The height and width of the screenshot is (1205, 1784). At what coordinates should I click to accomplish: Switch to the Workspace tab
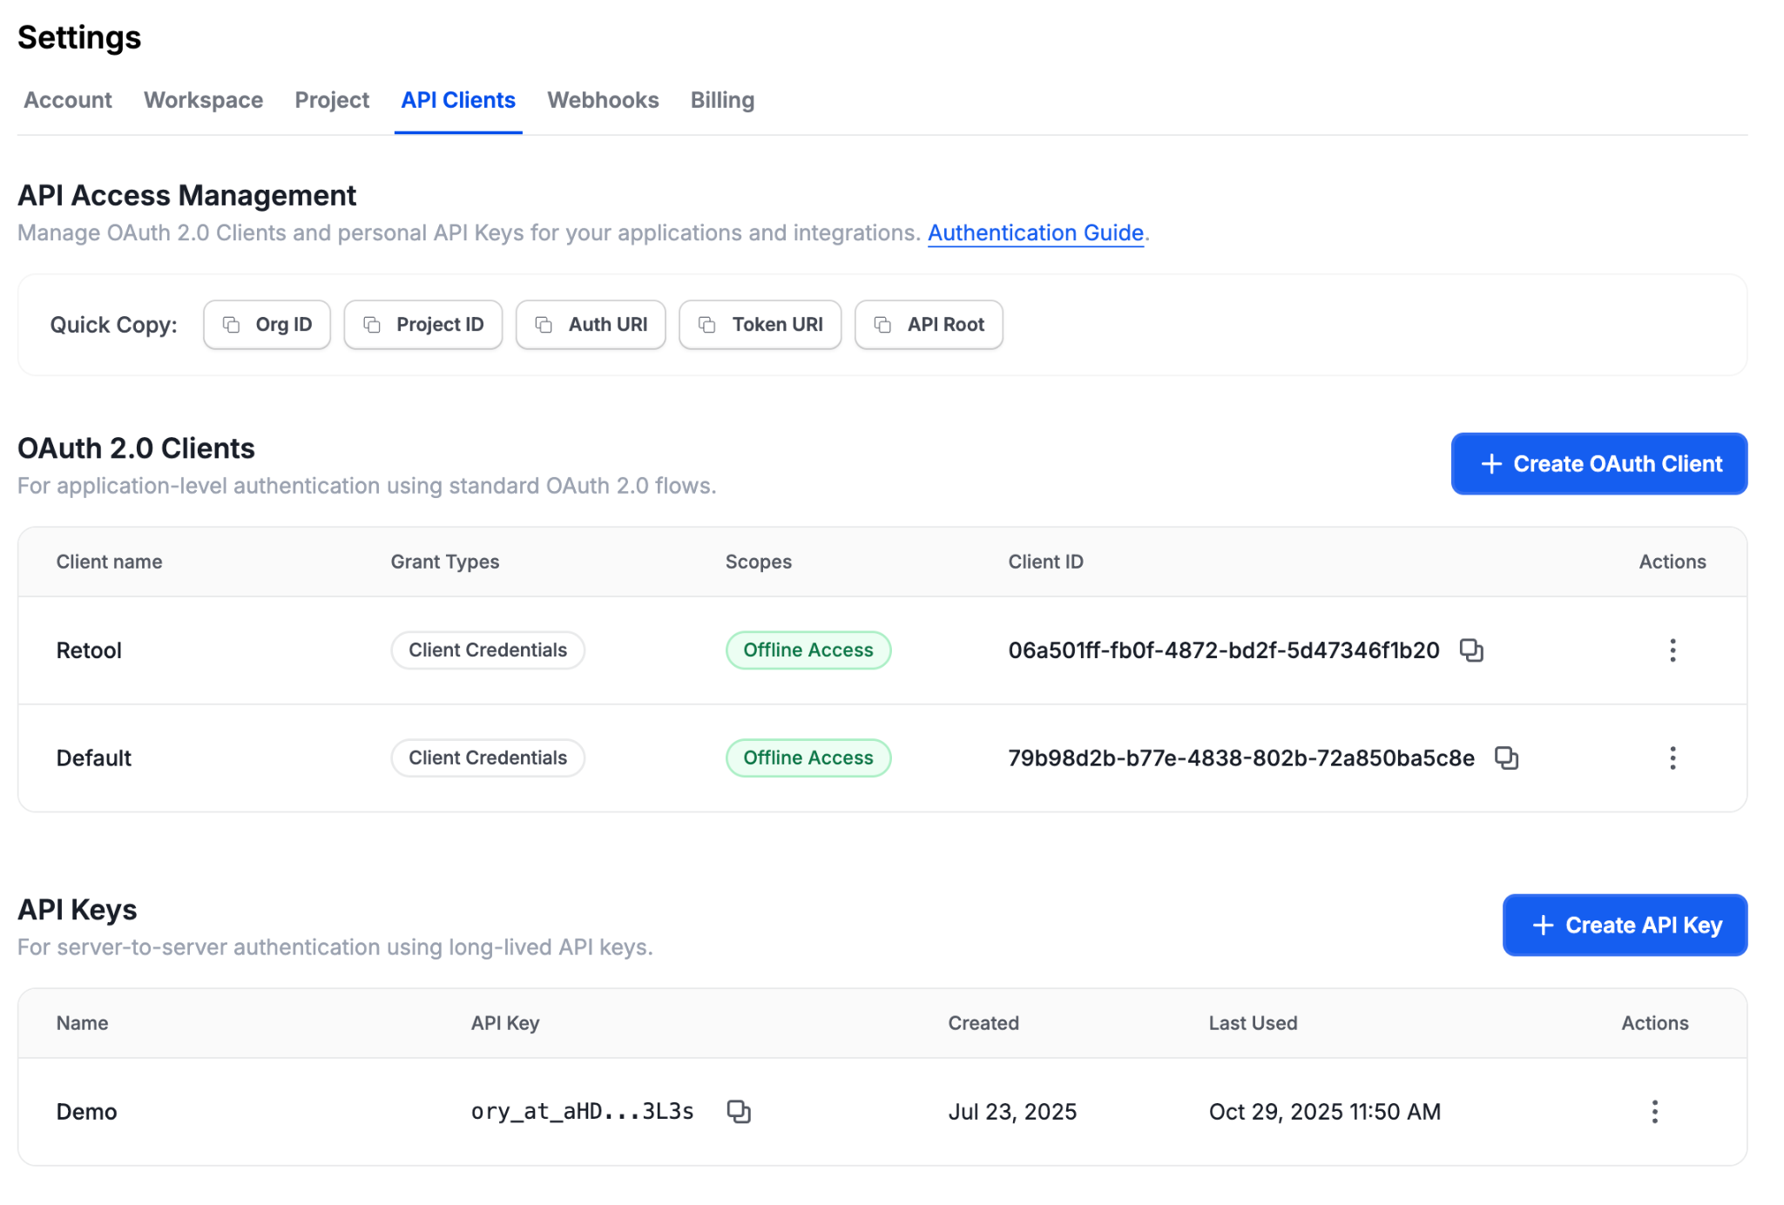[x=203, y=100]
